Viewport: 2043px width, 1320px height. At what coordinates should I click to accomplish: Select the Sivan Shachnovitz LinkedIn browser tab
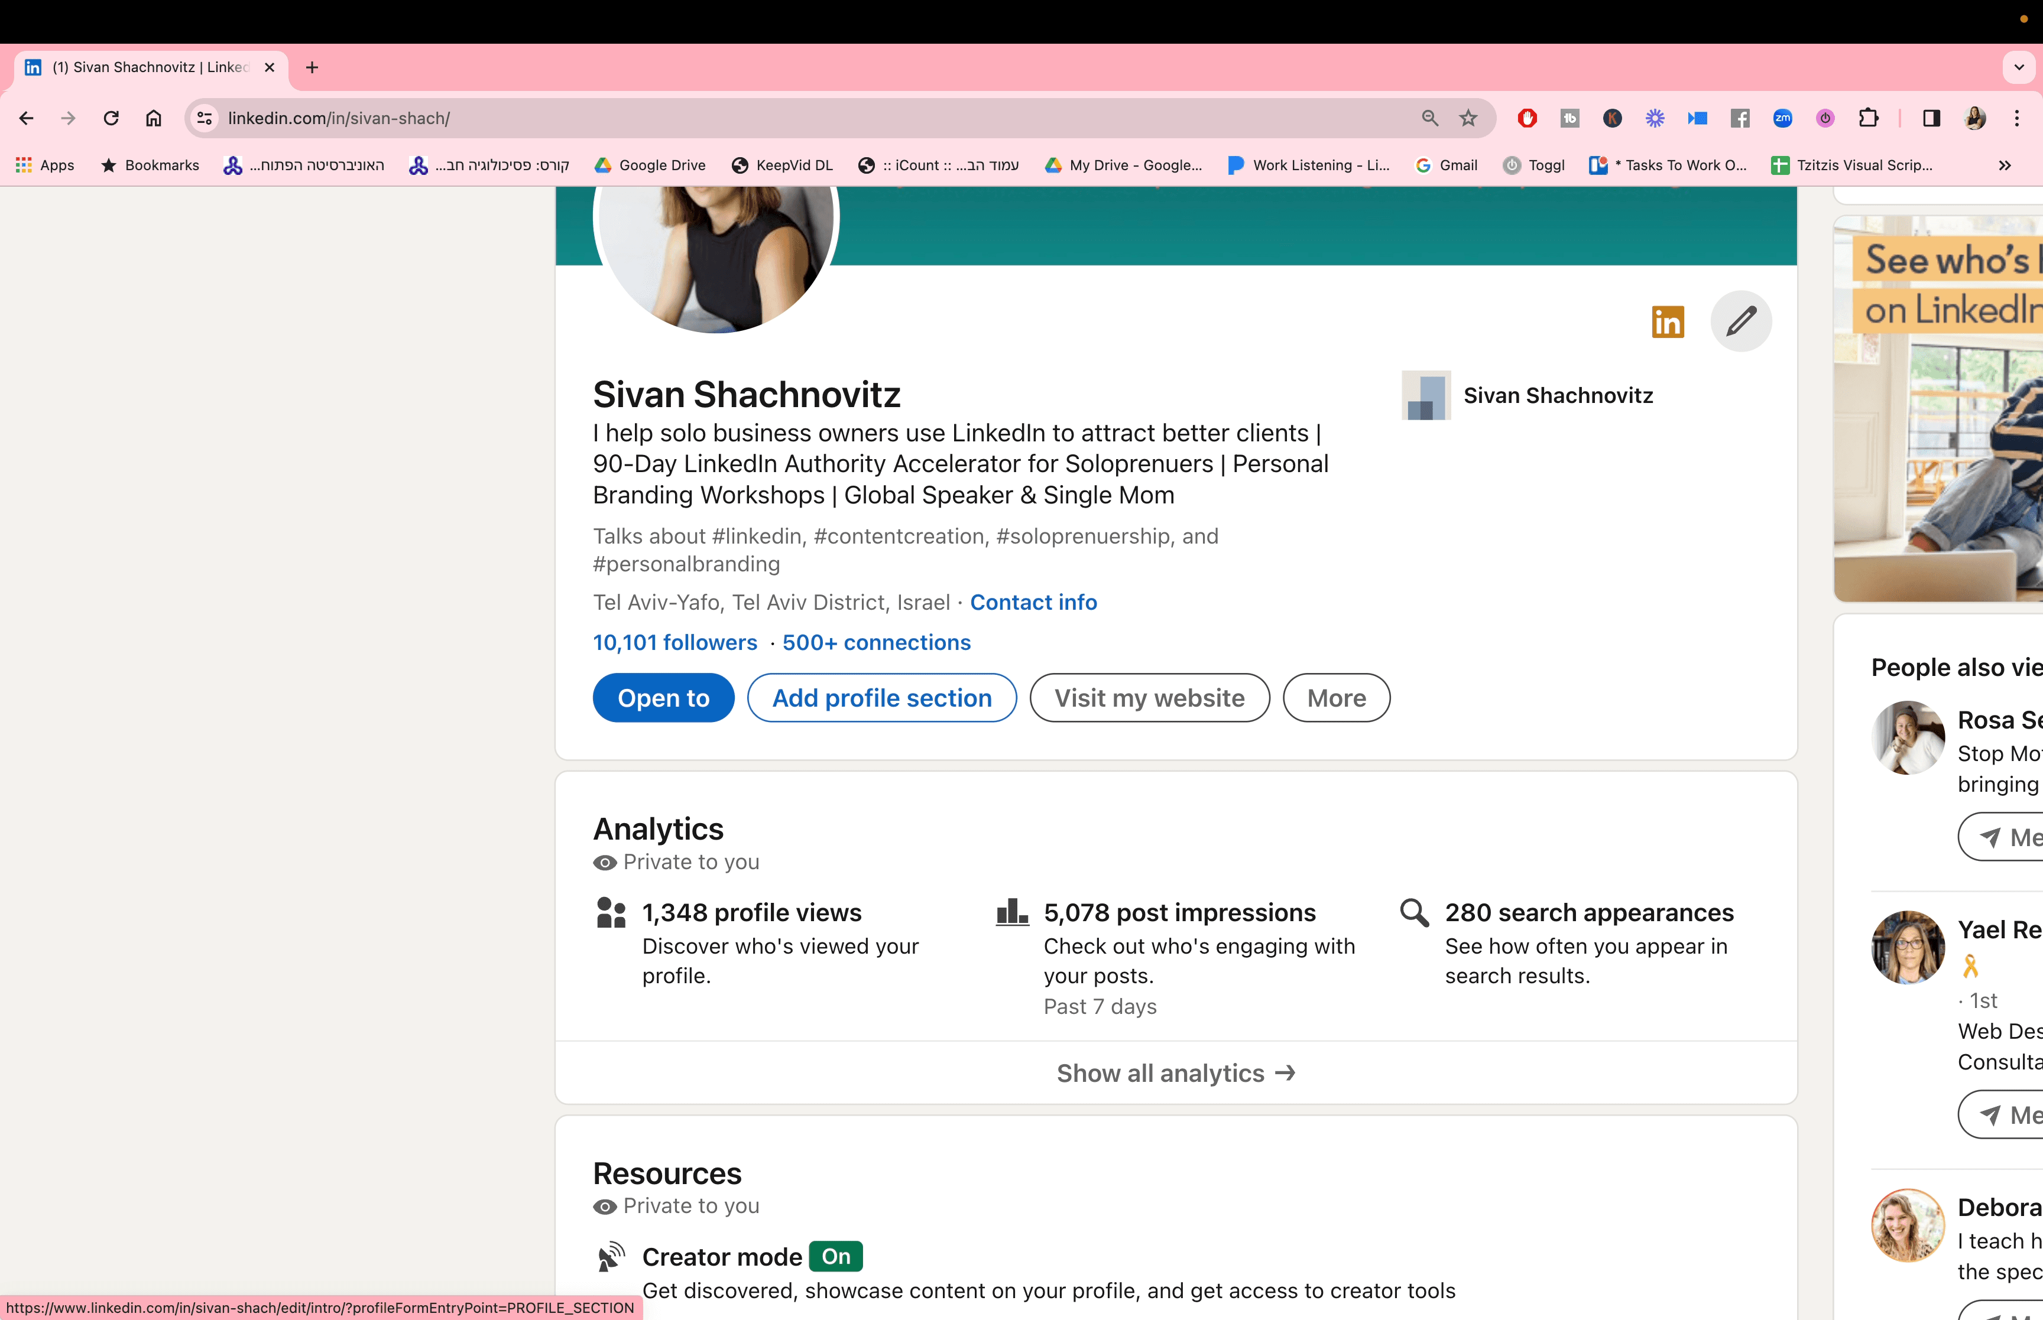151,67
